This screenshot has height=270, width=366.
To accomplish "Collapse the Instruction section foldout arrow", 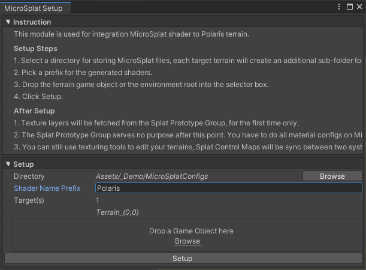I will coord(8,22).
